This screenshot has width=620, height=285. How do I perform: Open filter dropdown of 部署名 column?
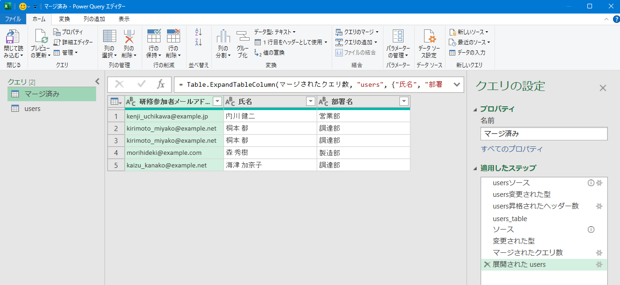(404, 101)
